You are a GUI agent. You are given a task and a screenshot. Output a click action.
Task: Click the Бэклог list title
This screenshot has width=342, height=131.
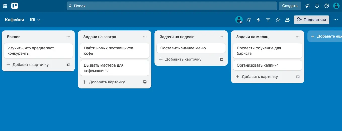tap(14, 37)
